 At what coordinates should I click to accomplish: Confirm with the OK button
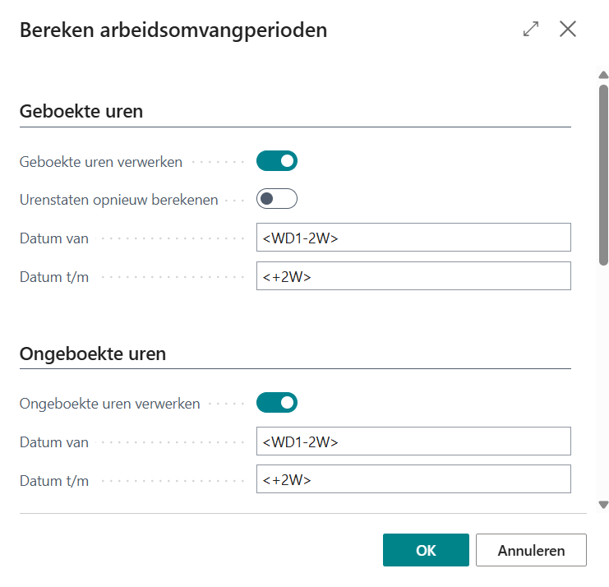[426, 550]
